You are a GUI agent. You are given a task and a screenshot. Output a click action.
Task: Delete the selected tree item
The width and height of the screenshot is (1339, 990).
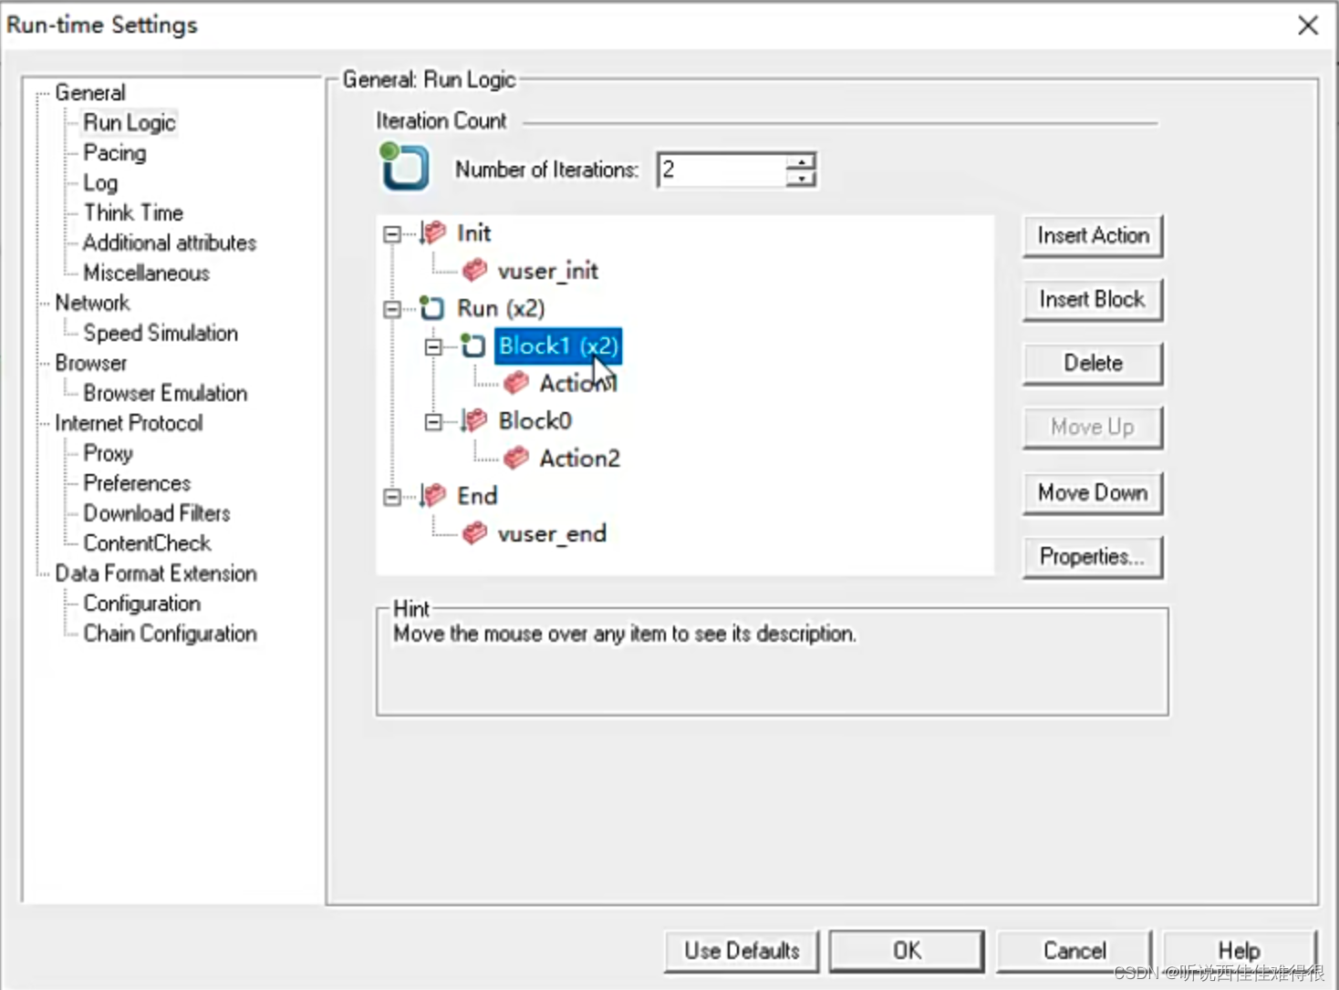(x=1093, y=363)
